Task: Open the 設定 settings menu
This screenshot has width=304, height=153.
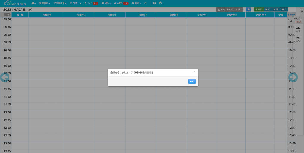Action: point(136,3)
